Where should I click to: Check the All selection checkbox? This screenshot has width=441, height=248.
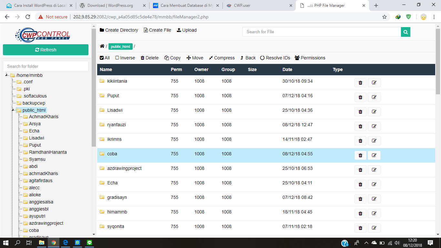(102, 58)
